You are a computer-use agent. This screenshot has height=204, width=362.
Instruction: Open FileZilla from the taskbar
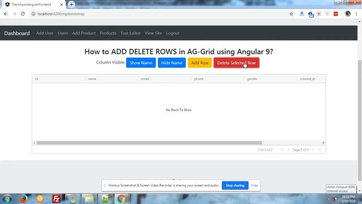click(x=57, y=199)
